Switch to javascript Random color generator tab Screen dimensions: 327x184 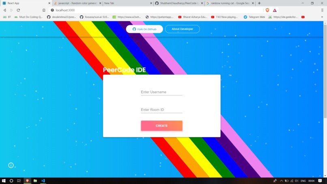point(77,3)
